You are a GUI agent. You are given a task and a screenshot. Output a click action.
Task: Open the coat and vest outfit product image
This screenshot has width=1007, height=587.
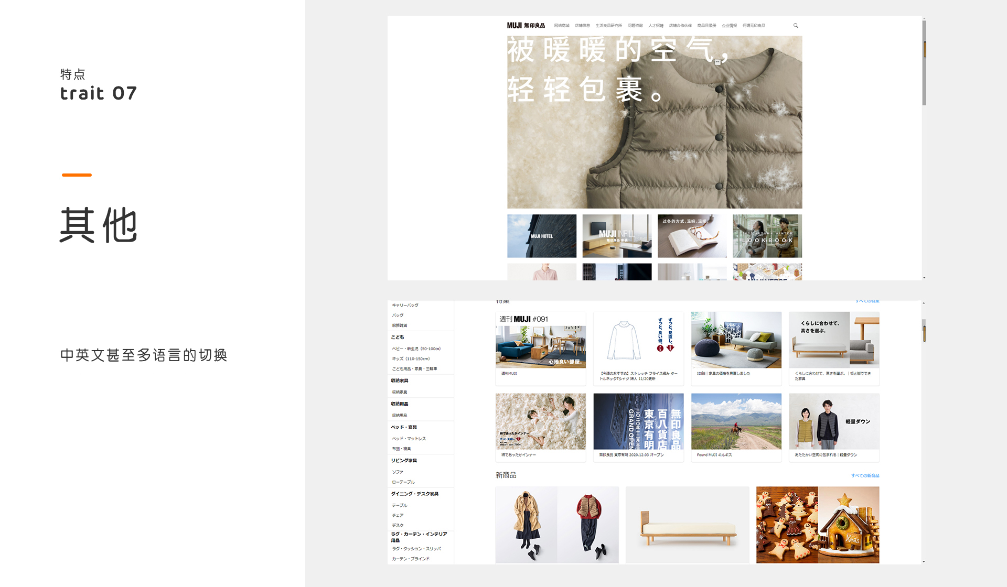coord(557,525)
